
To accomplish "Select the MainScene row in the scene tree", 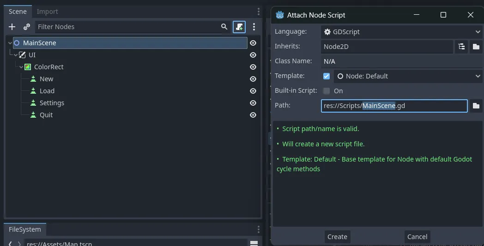I will coord(130,43).
